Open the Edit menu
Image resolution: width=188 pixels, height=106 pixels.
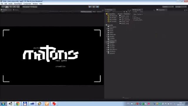coord(6,4)
